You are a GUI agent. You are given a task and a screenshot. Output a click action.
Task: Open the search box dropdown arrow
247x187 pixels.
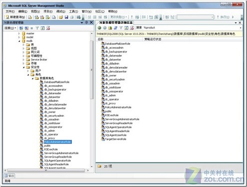[x=241, y=28]
